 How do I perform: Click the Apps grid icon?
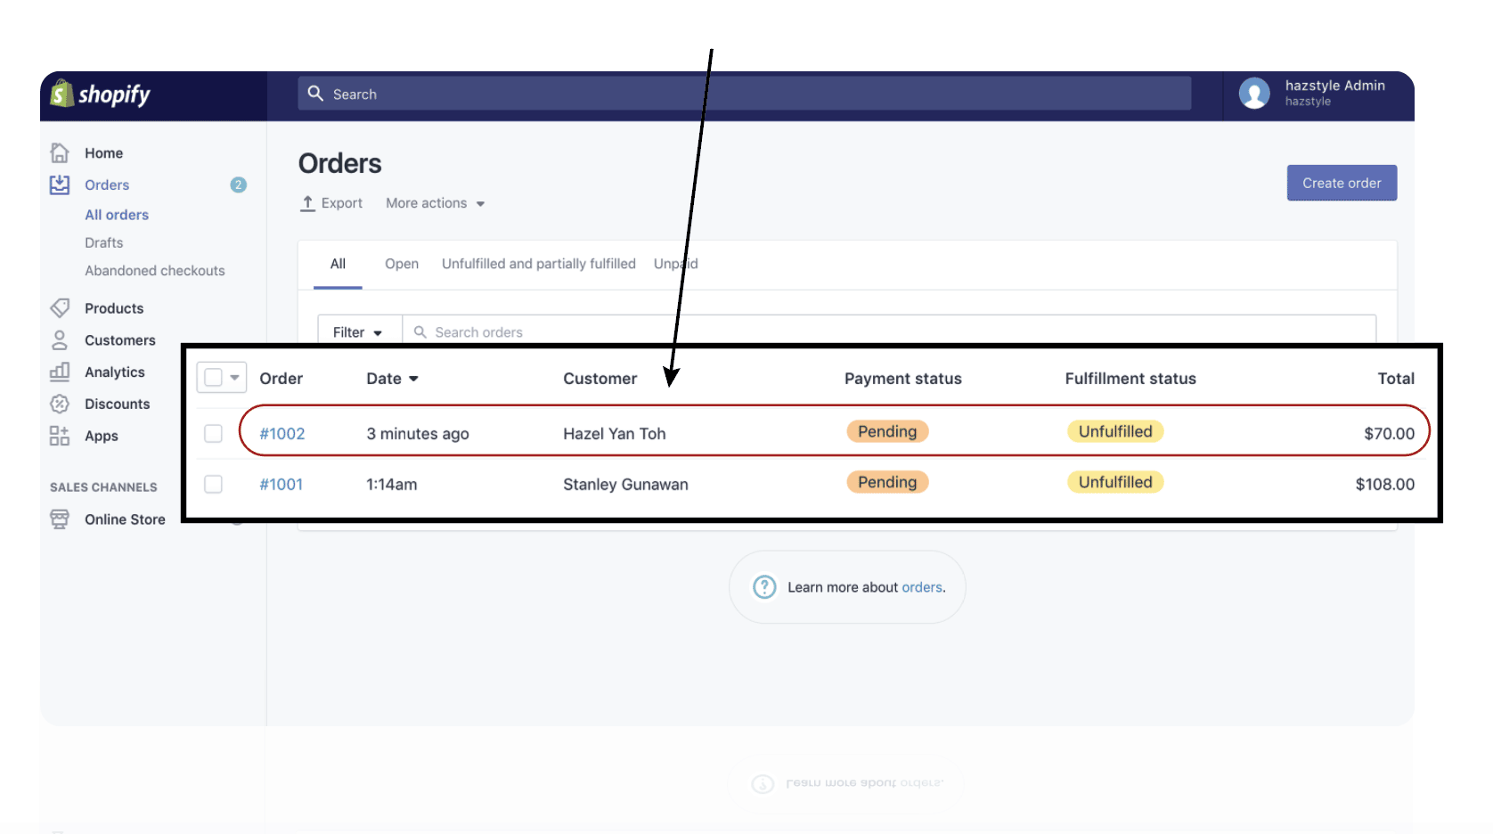point(60,436)
